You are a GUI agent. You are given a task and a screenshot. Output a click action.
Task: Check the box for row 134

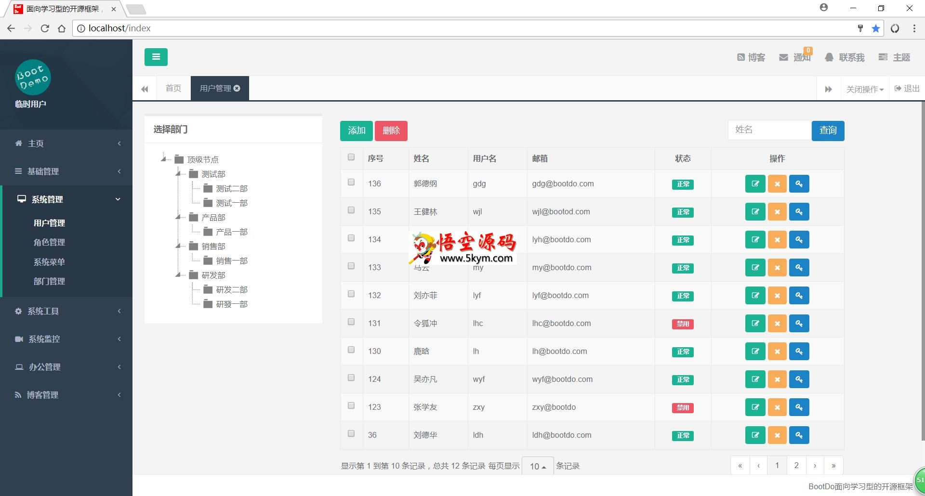point(351,238)
